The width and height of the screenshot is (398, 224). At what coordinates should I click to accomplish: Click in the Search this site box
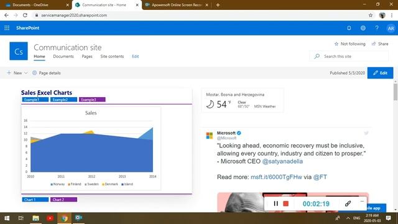349,57
